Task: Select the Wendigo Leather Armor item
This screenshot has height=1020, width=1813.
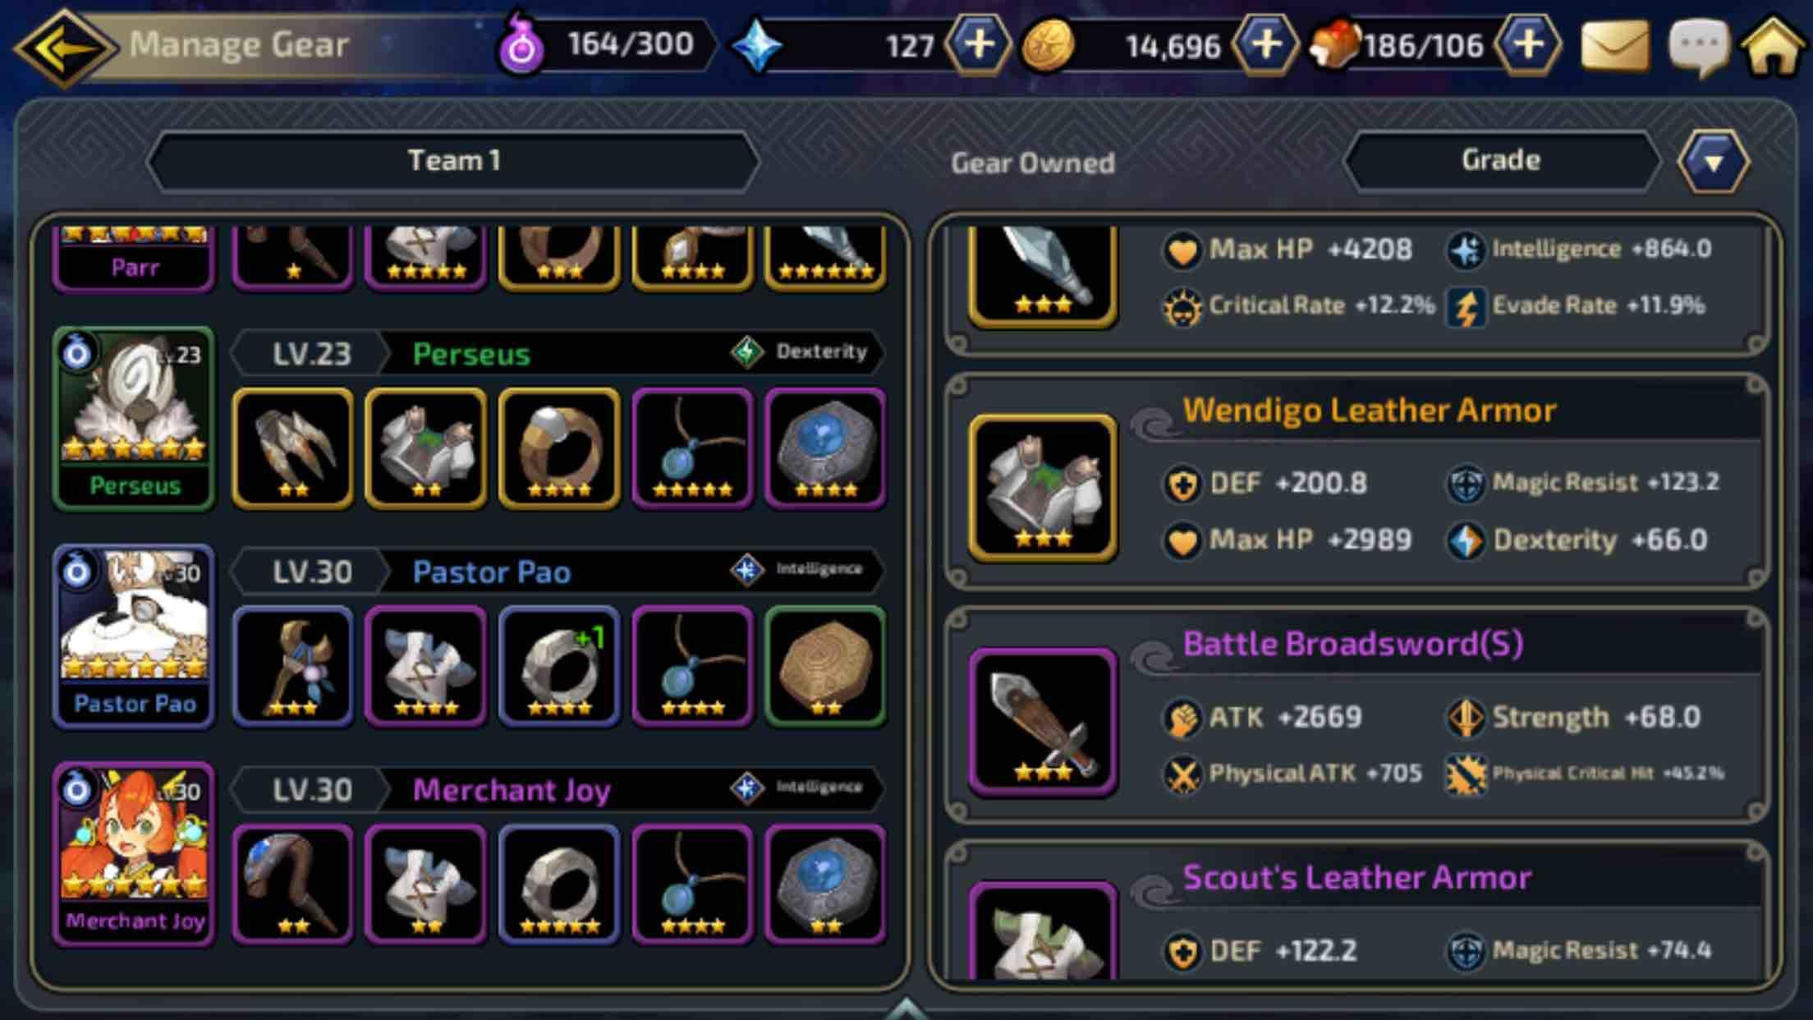Action: click(x=1358, y=481)
